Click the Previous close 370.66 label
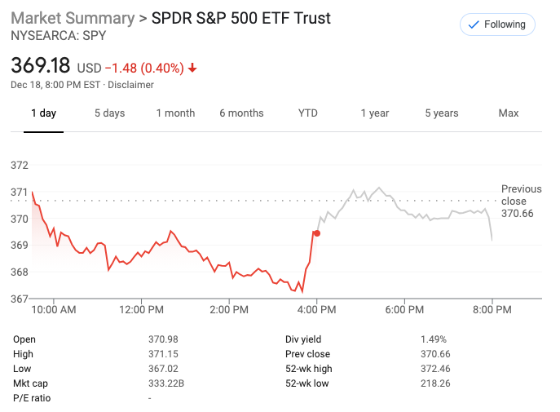 (518, 201)
